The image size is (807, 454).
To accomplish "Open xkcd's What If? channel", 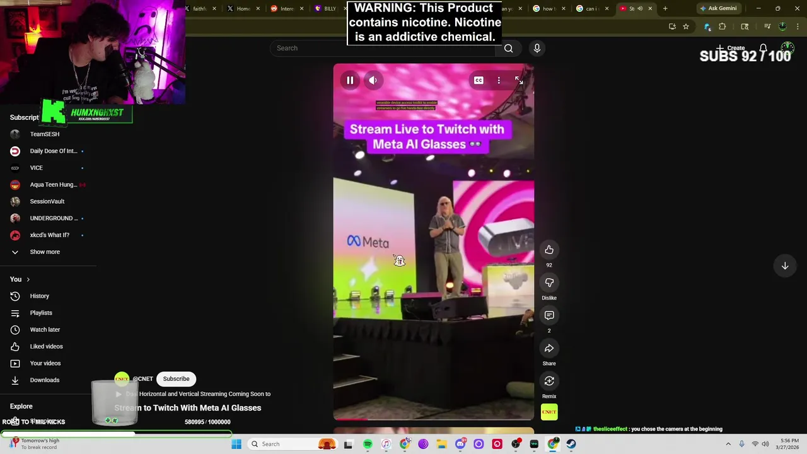I will pos(49,235).
